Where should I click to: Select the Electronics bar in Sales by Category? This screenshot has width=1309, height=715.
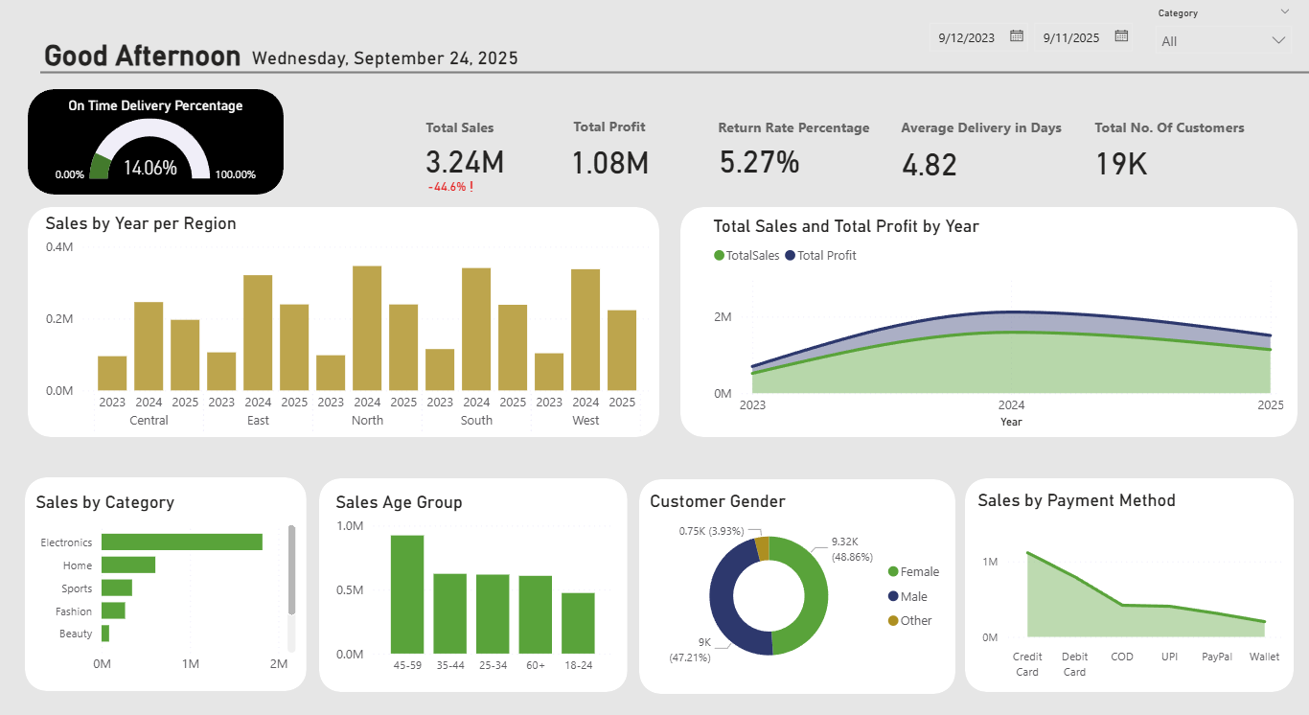point(182,542)
